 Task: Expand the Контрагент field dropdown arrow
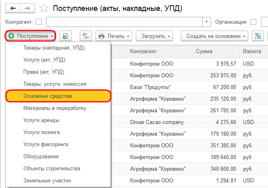[x=206, y=22]
